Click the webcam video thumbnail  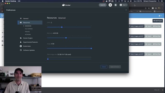coord(21,80)
